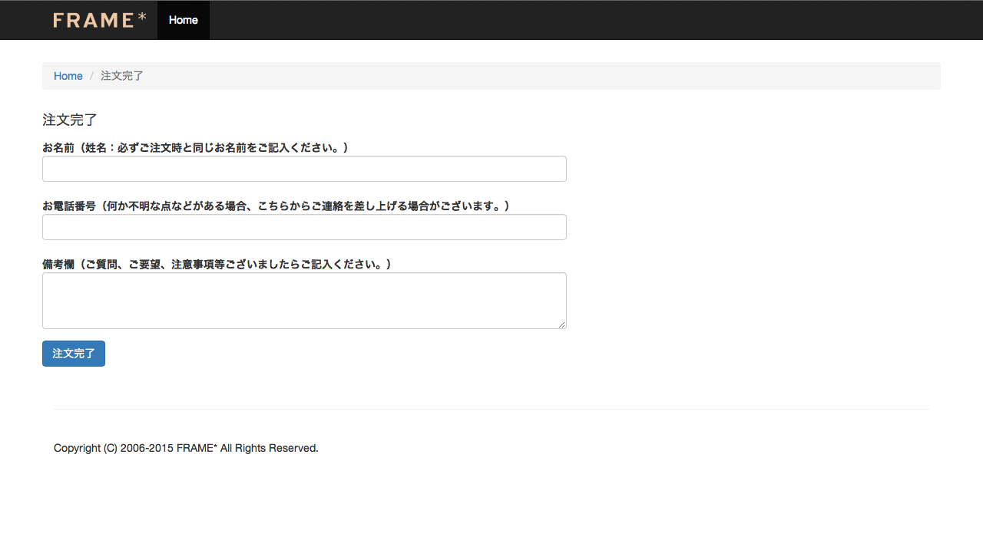Click the empty dark navbar area right of Home

pyautogui.click(x=584, y=20)
